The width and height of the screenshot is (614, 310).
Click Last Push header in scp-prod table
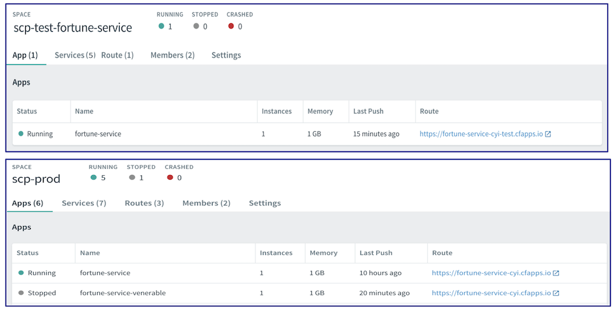[x=376, y=253]
